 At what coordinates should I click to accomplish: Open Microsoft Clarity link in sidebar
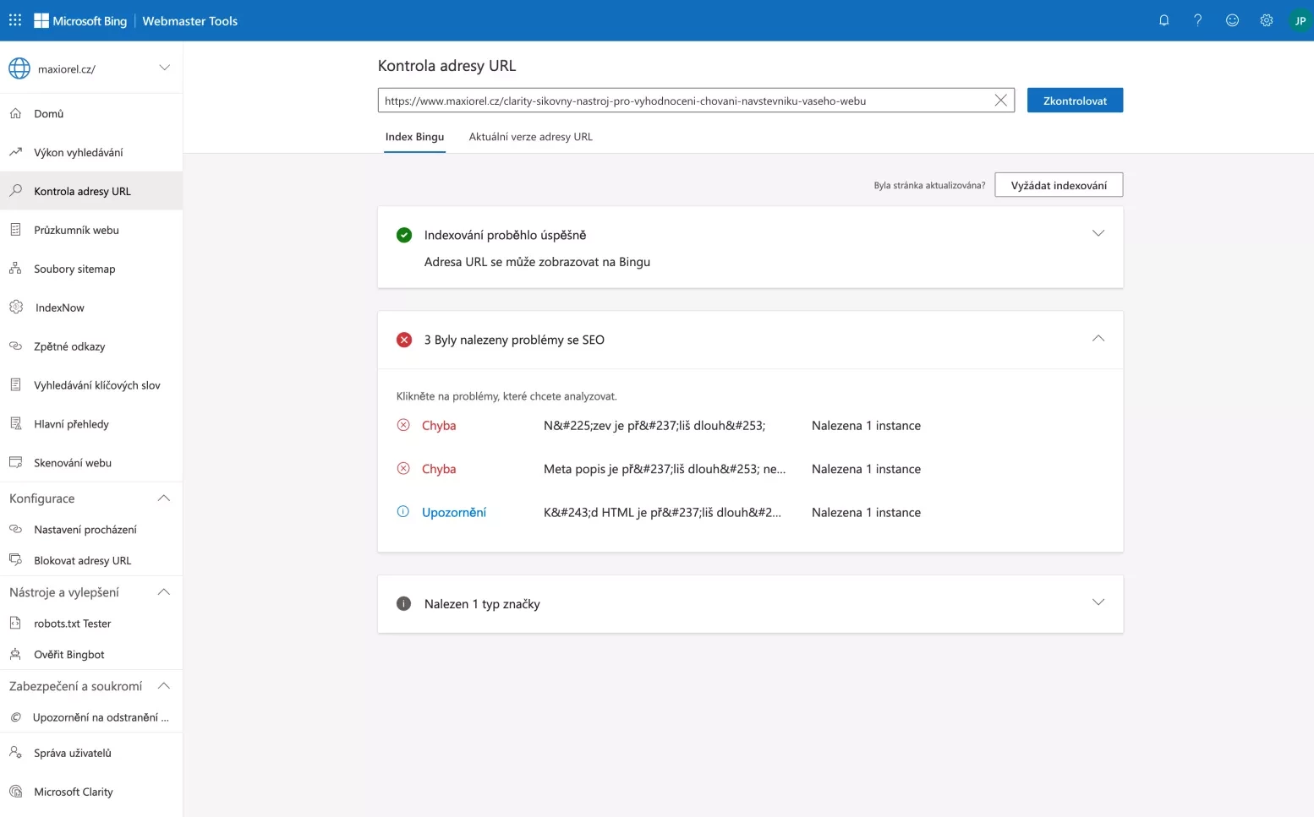coord(74,792)
